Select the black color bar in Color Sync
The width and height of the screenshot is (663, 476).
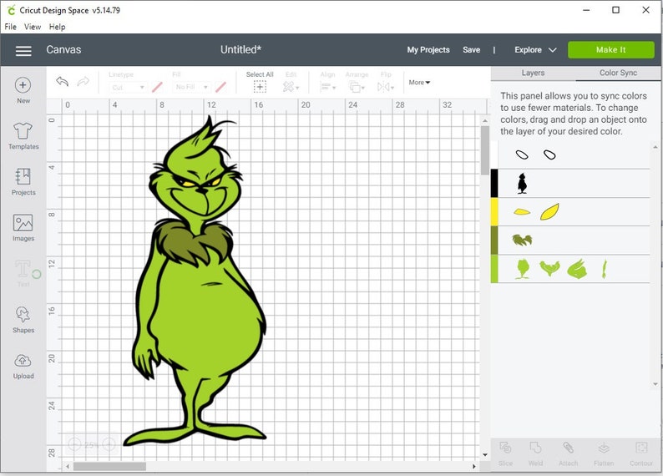tap(493, 184)
